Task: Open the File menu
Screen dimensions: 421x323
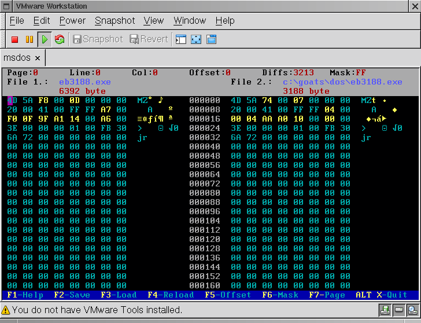Action: click(x=17, y=20)
